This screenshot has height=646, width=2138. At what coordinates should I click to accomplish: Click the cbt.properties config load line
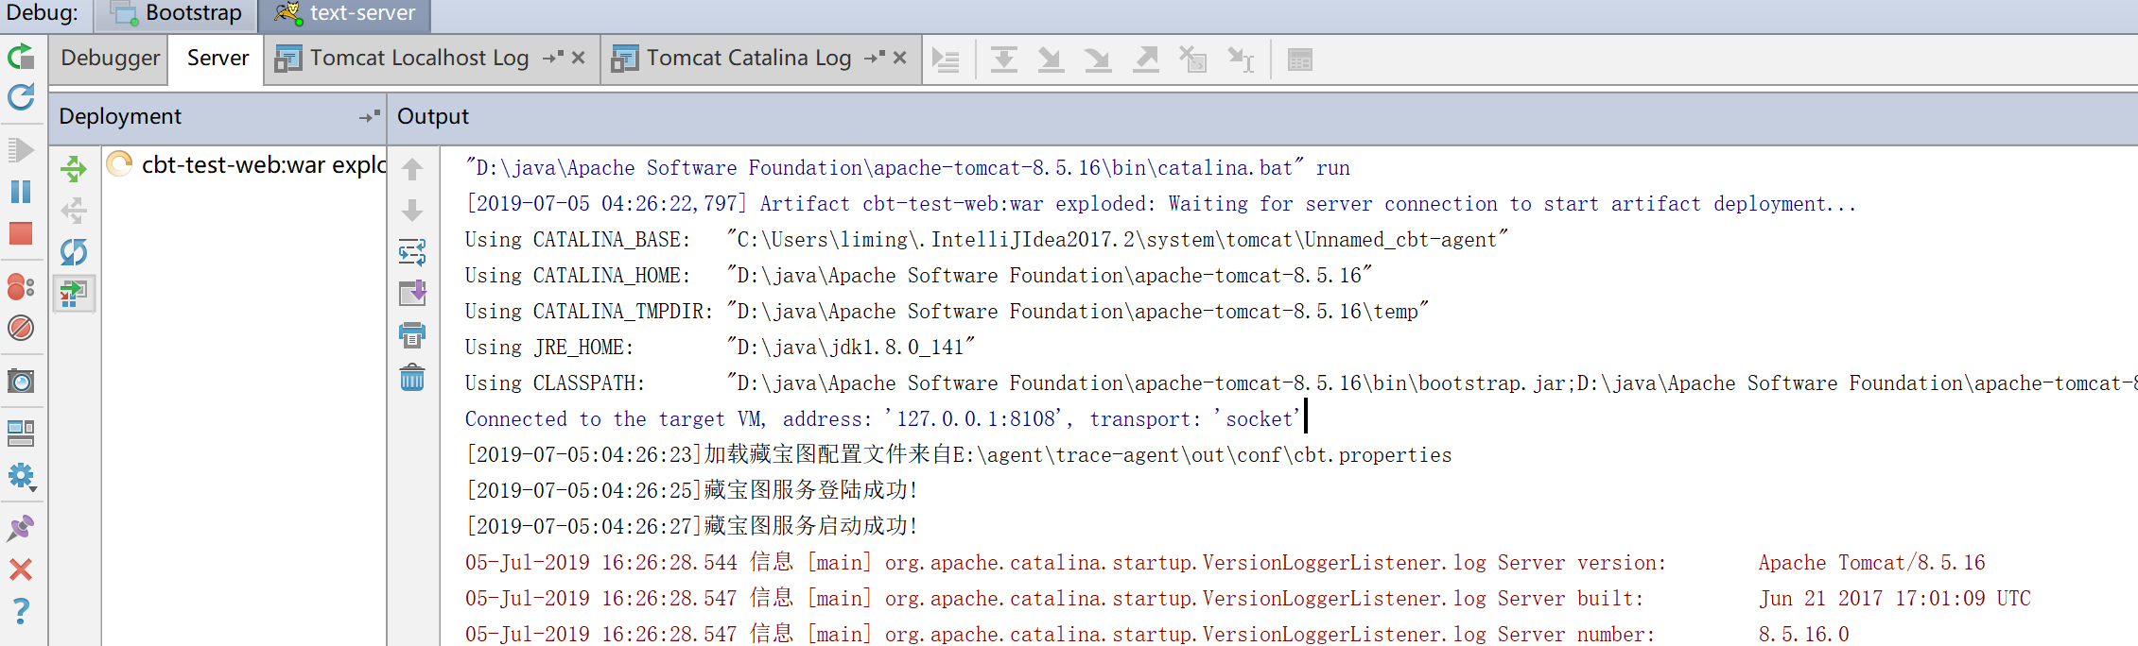point(958,455)
